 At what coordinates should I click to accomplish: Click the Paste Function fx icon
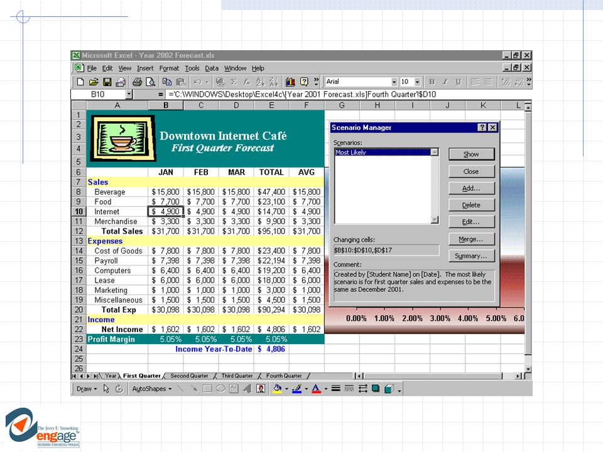coord(246,82)
